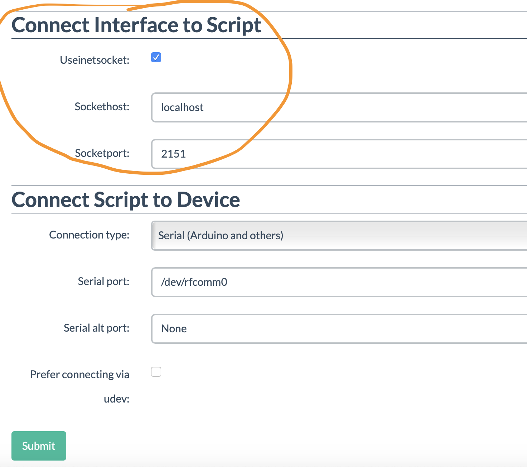Select the Serial alt port label
Screen dimensions: 527x467
click(x=96, y=328)
